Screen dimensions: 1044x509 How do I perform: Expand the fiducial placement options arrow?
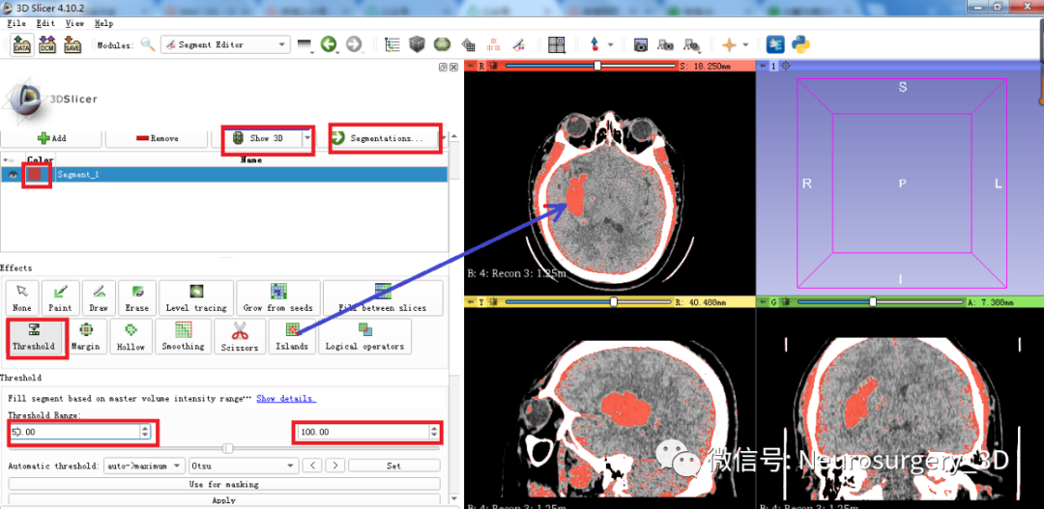pos(609,45)
